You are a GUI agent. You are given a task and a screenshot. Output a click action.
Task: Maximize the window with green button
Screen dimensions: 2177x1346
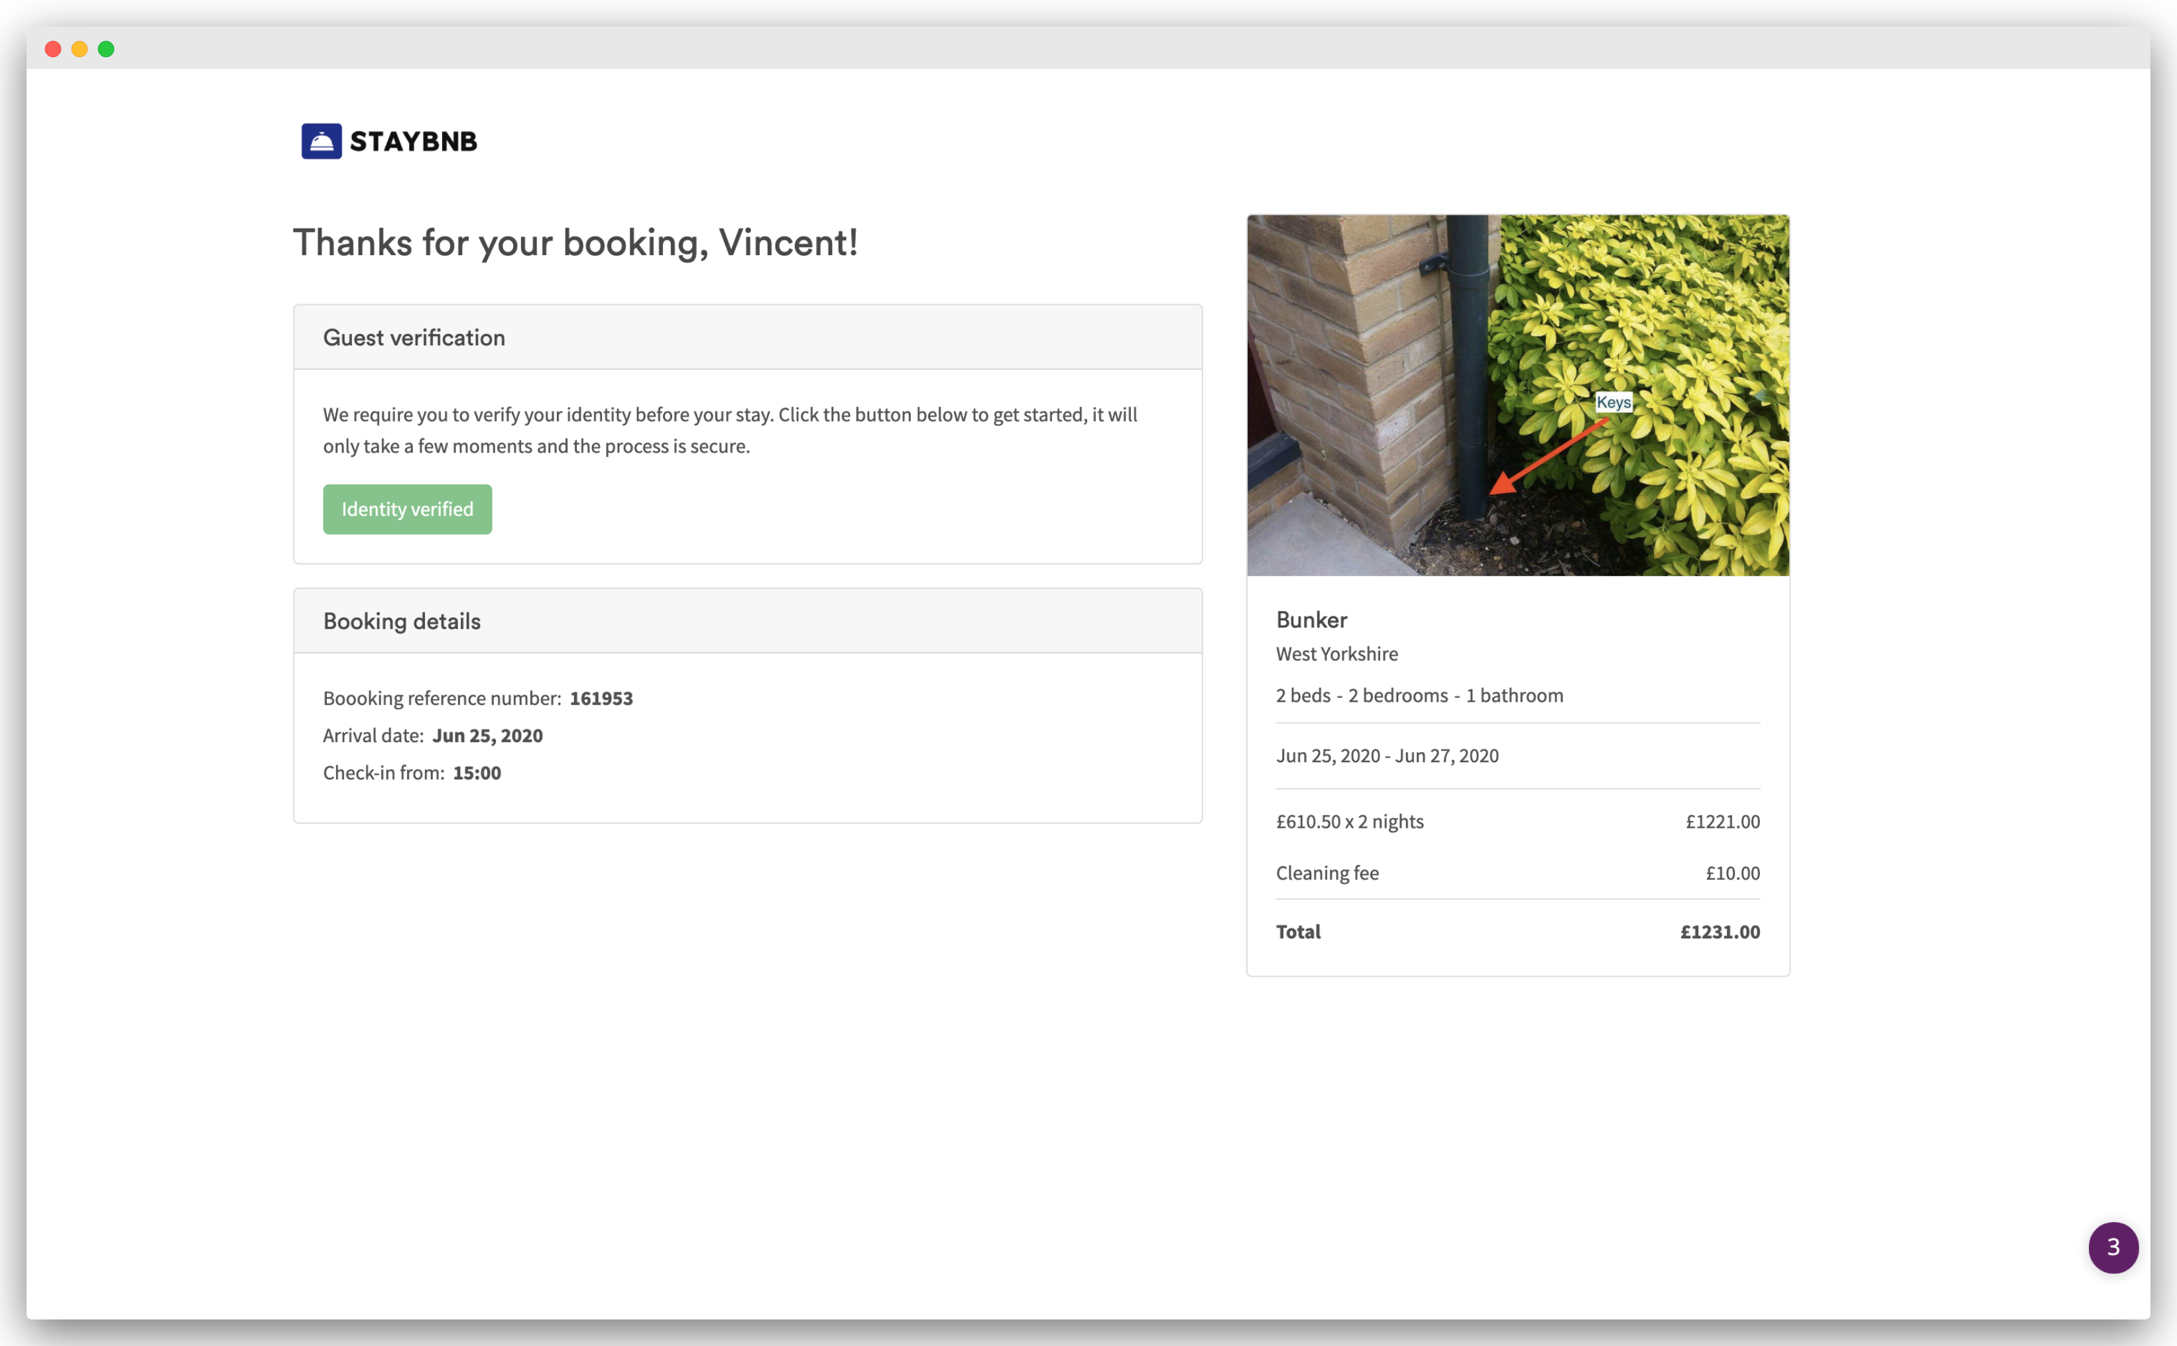click(106, 49)
